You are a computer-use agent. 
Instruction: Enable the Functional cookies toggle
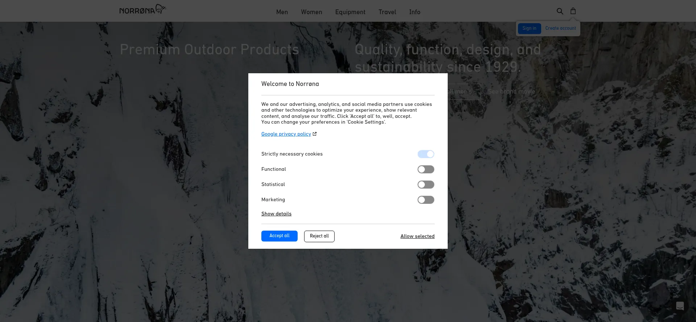point(426,169)
